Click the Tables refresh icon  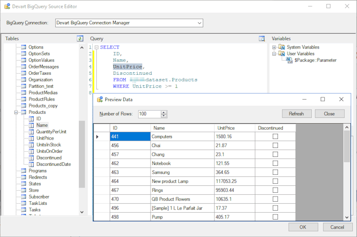click(x=80, y=38)
